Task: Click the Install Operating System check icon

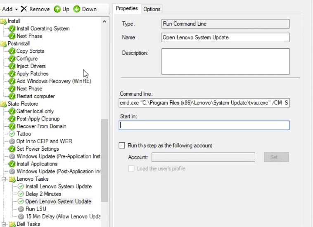Action: (x=12, y=29)
